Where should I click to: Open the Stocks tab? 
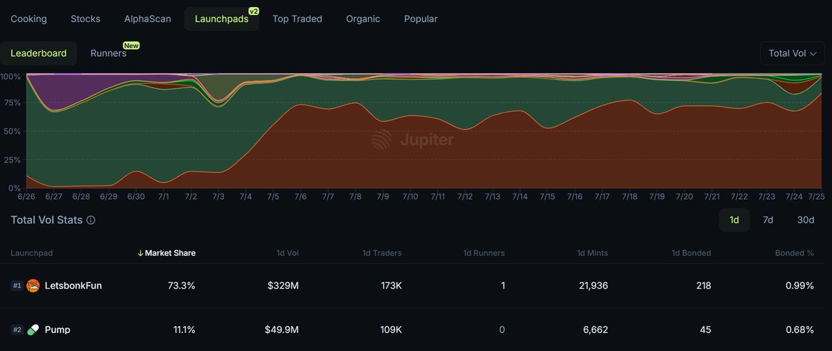pyautogui.click(x=85, y=19)
